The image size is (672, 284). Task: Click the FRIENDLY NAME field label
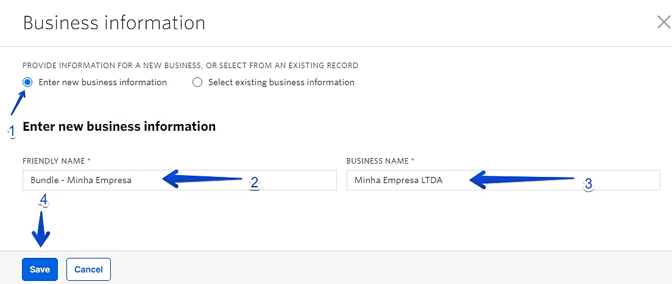pyautogui.click(x=54, y=161)
